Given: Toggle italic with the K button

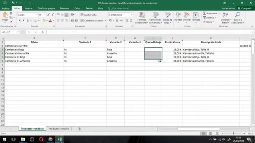Looking at the screenshot, I should (x=24, y=21).
